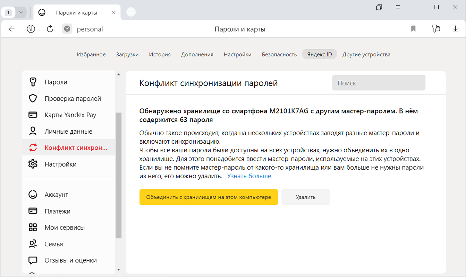Click the sync conflict red arrows icon

pyautogui.click(x=33, y=148)
